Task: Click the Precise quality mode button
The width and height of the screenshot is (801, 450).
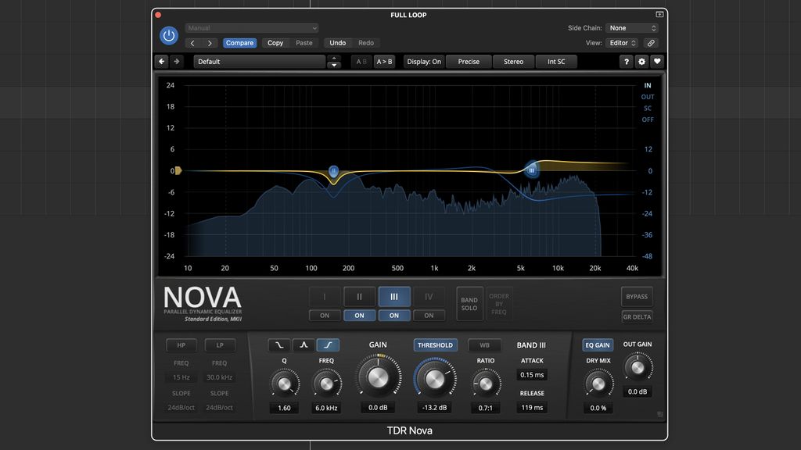Action: (469, 62)
